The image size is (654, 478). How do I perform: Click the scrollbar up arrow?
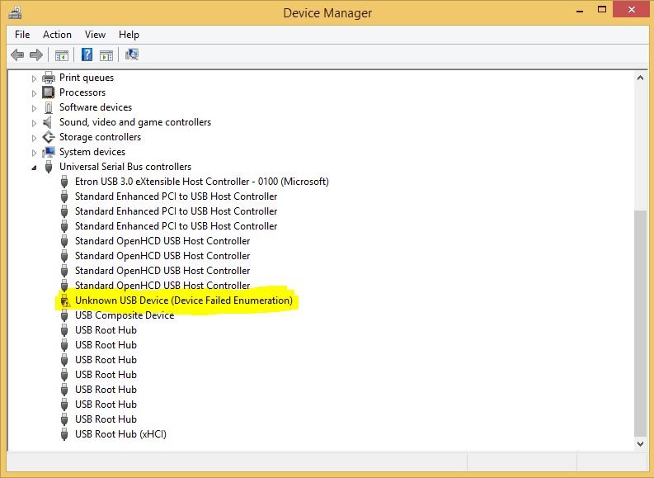640,78
